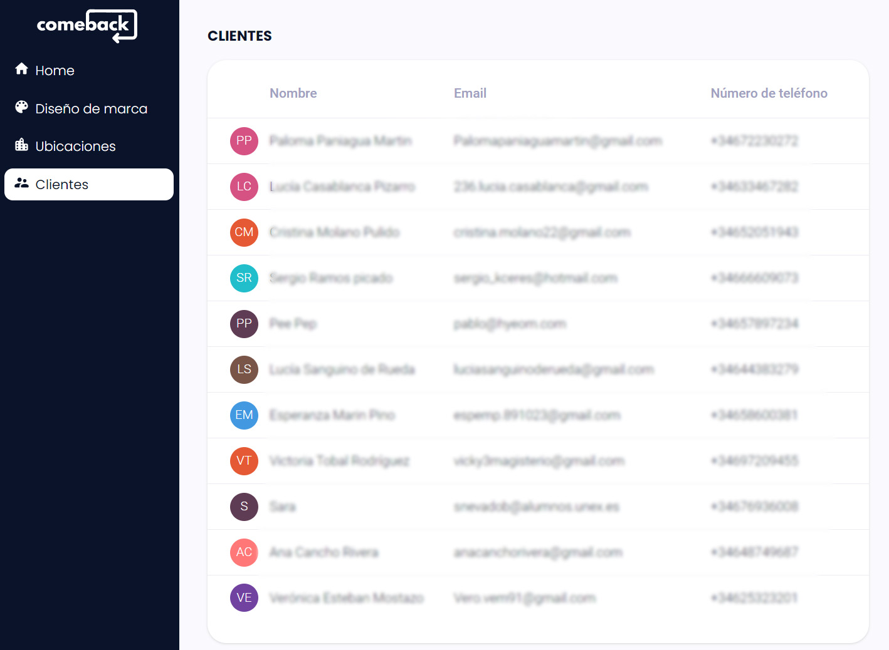889x650 pixels.
Task: Sort the table by the Nombre column header
Action: pyautogui.click(x=293, y=93)
